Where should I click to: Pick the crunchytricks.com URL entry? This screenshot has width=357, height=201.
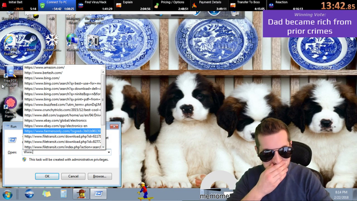point(62,110)
